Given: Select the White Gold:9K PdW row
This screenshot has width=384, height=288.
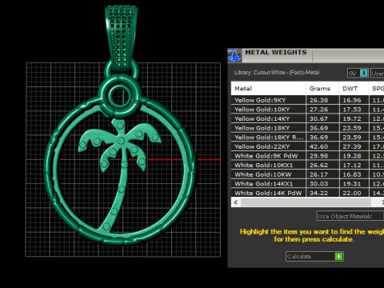Looking at the screenshot, I should [307, 156].
